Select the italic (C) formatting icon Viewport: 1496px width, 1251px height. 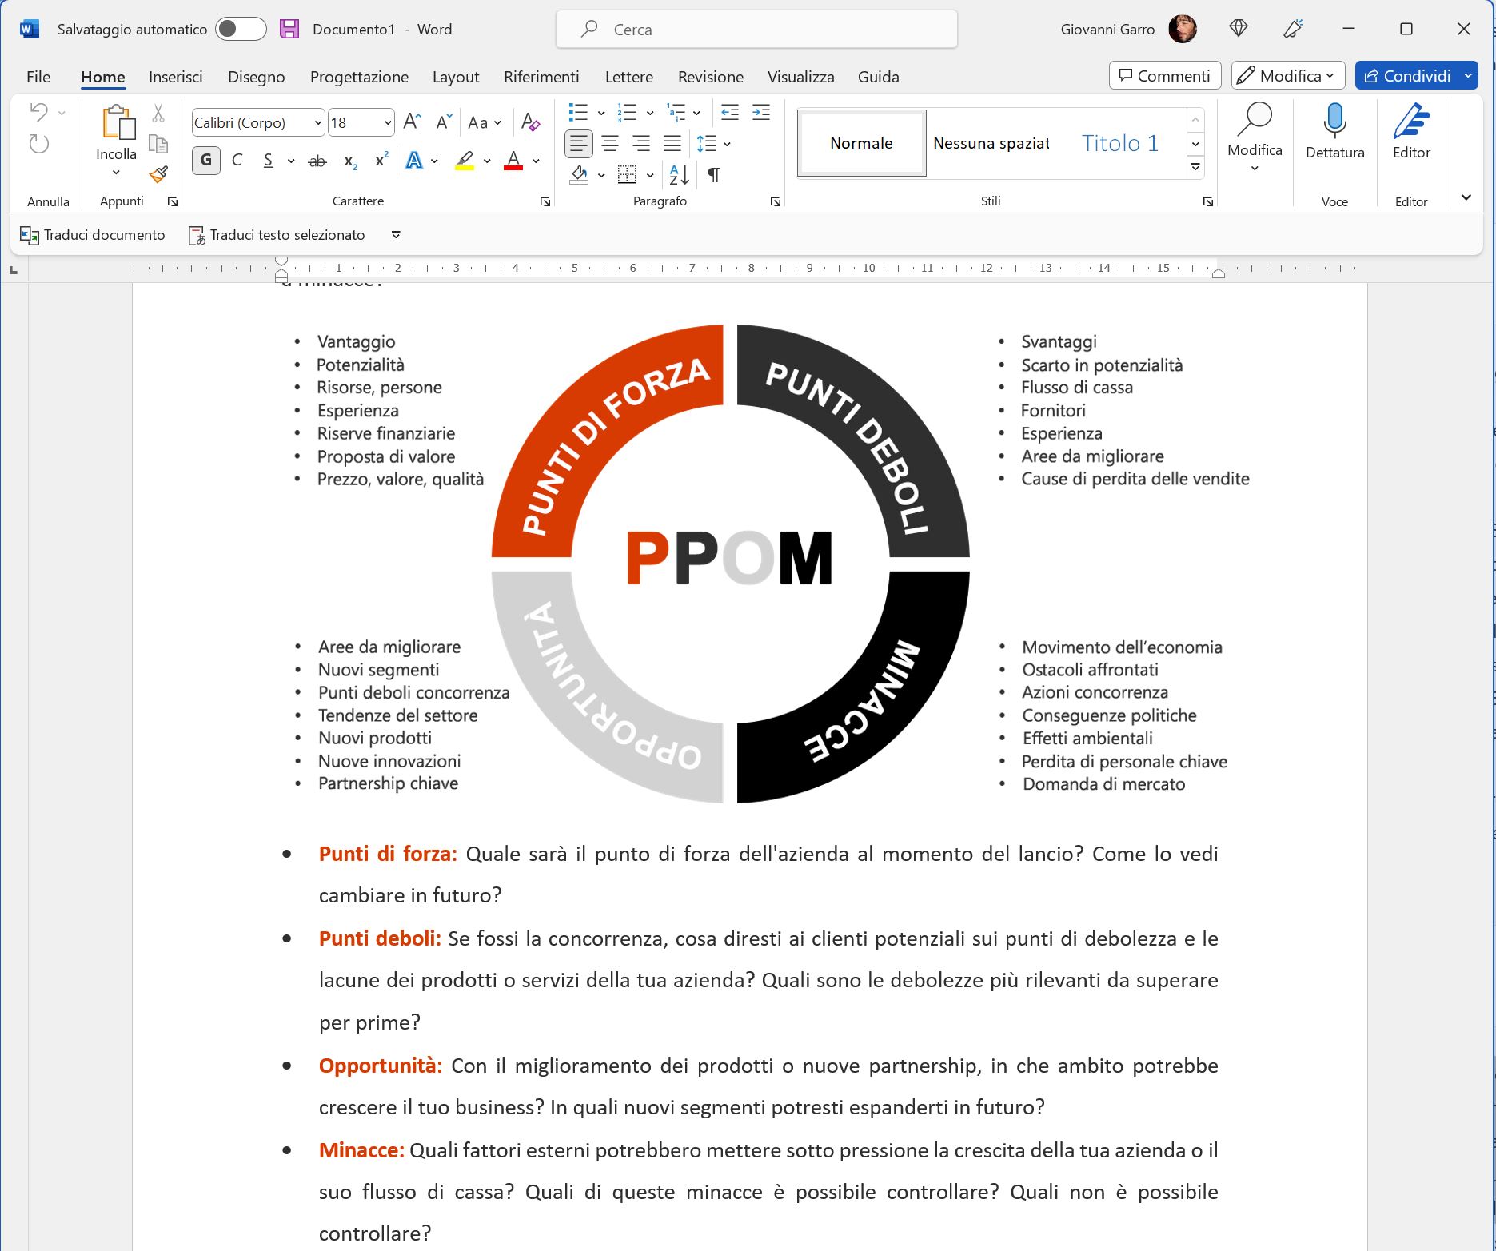click(237, 161)
